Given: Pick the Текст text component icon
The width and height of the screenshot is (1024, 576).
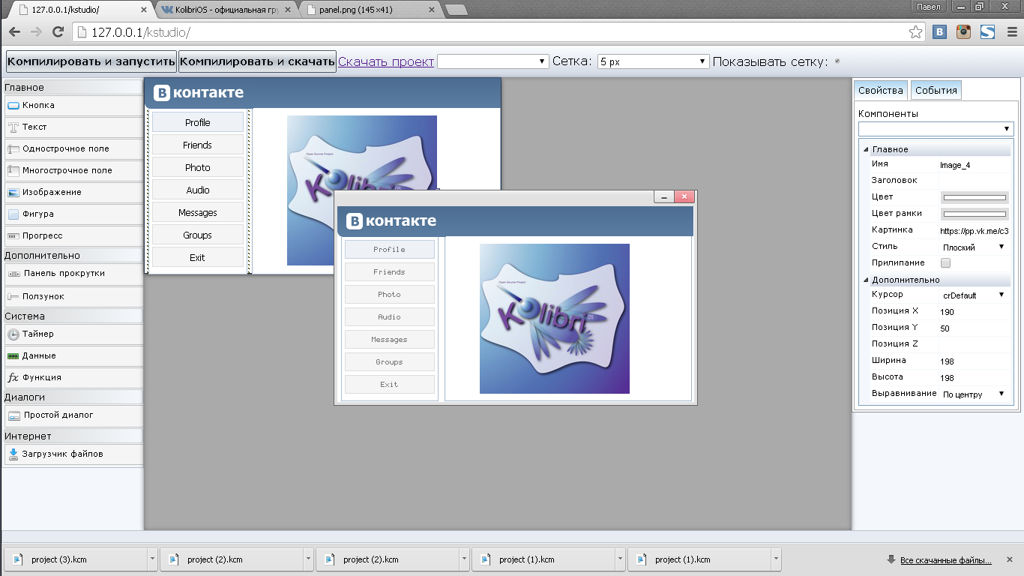Looking at the screenshot, I should 13,127.
